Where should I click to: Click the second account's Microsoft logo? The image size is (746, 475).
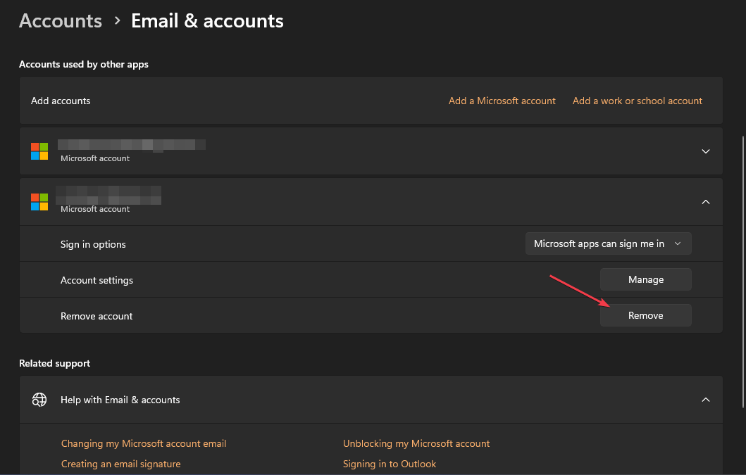pyautogui.click(x=39, y=202)
